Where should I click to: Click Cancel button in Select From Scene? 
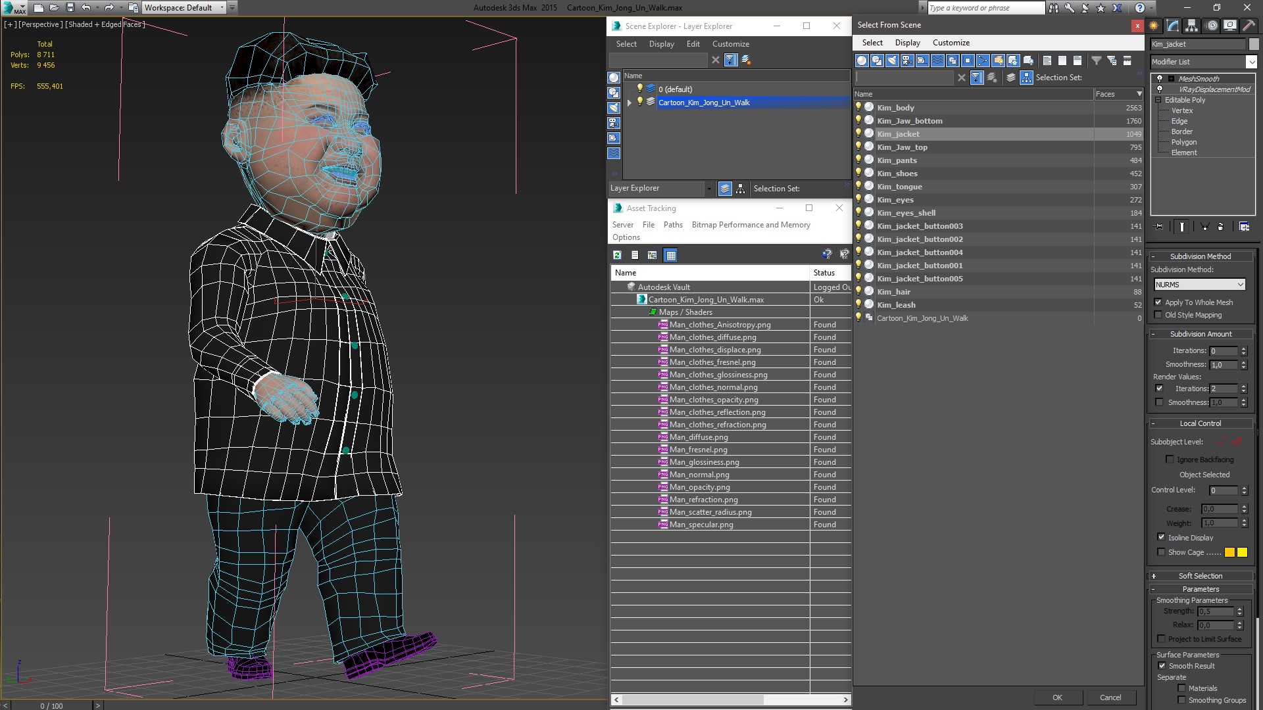[x=1110, y=698]
